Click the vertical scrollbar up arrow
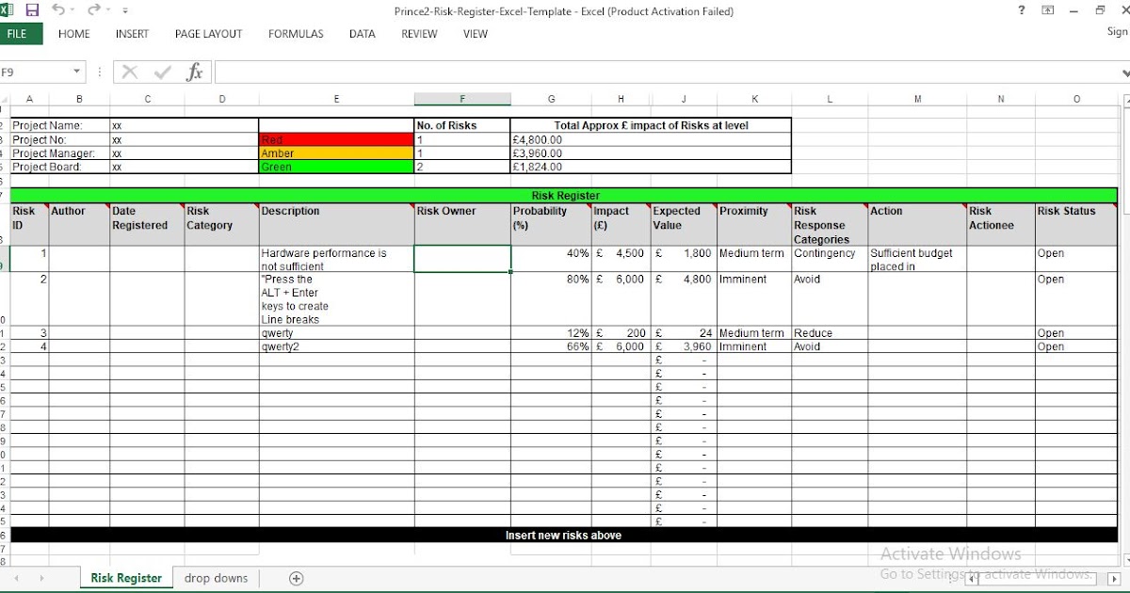Viewport: 1130px width, 593px height. tap(1125, 99)
